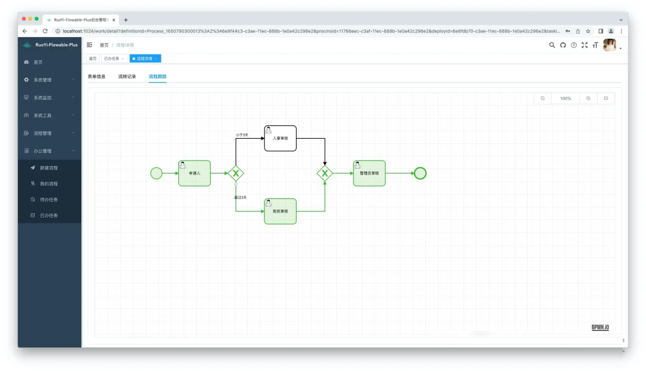646x371 pixels.
Task: Zoom out the diagram with minus magnifier
Action: 543,99
